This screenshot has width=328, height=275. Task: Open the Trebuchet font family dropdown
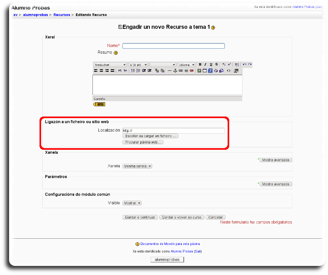pyautogui.click(x=109, y=64)
